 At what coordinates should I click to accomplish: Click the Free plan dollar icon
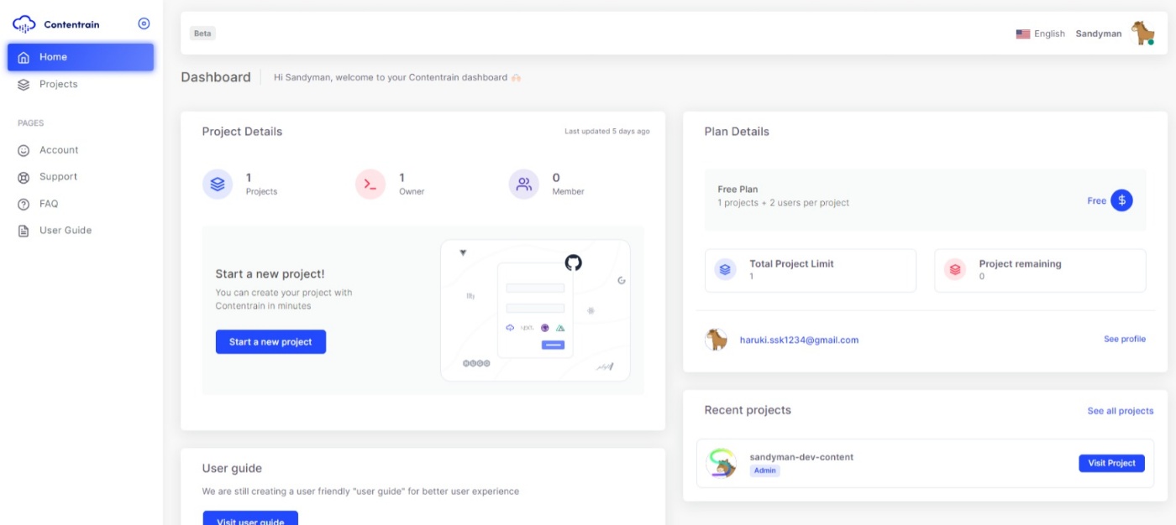tap(1121, 200)
